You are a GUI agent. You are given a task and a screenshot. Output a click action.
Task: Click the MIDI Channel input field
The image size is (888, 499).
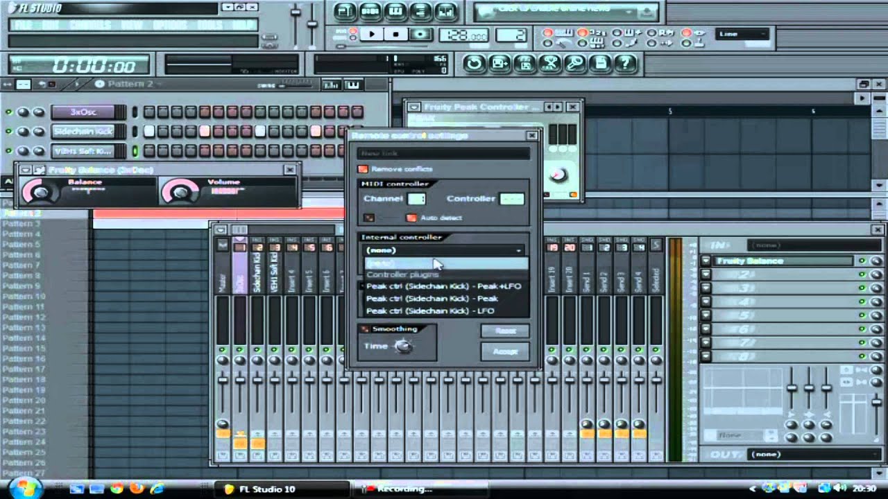[x=416, y=199]
